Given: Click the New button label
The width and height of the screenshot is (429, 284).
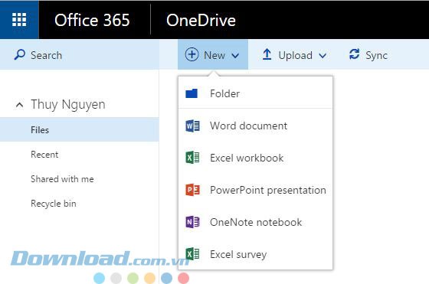Looking at the screenshot, I should point(215,55).
